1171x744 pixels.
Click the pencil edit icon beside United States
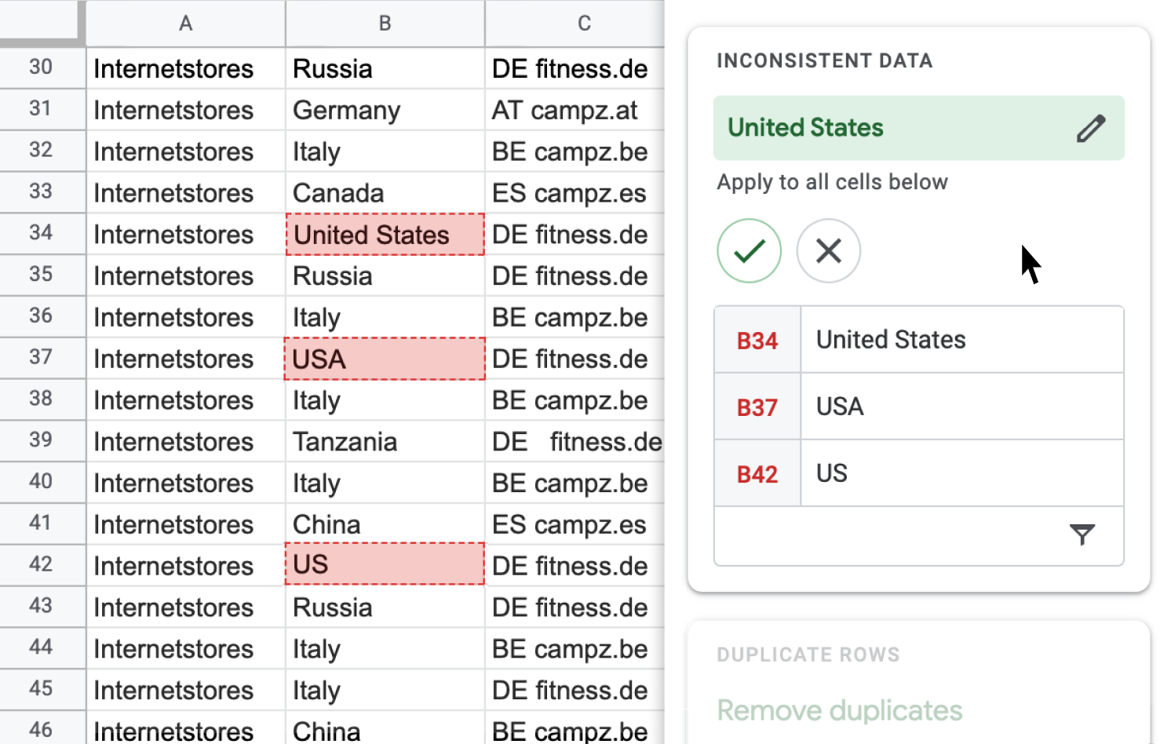[1090, 128]
